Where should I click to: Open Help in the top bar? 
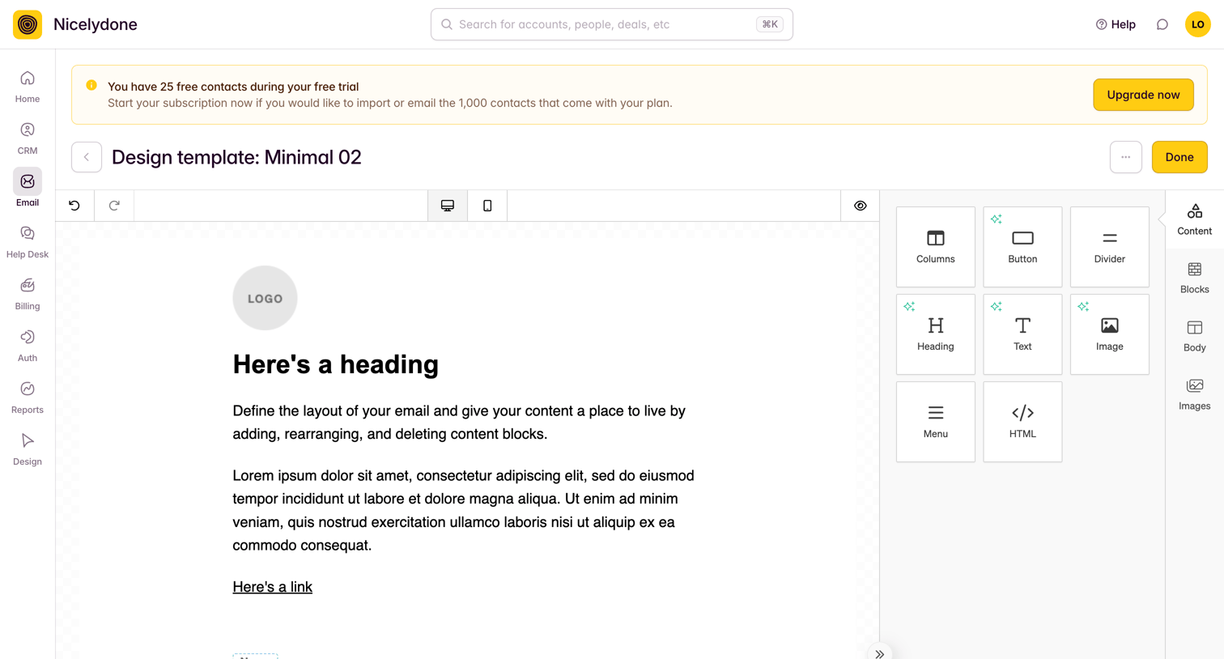(1116, 24)
